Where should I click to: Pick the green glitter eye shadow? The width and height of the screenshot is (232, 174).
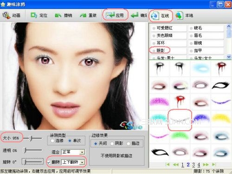coord(180,135)
